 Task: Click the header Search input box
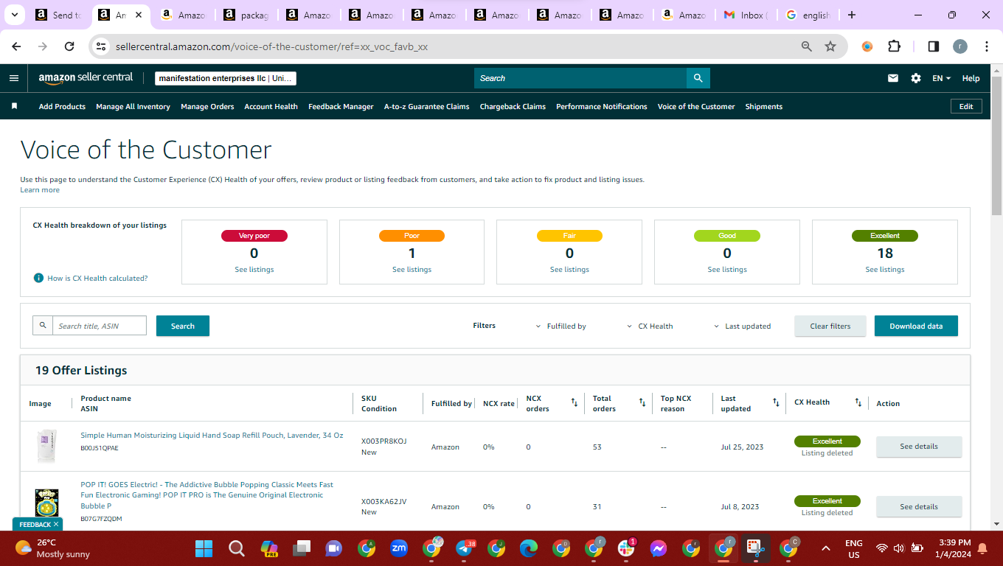tap(580, 78)
